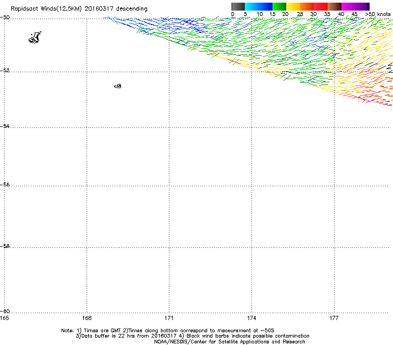
Task: Click the latitude label '-60'
Action: pos(5,312)
